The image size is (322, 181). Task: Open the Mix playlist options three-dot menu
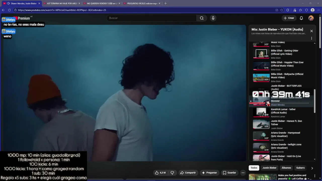[311, 38]
